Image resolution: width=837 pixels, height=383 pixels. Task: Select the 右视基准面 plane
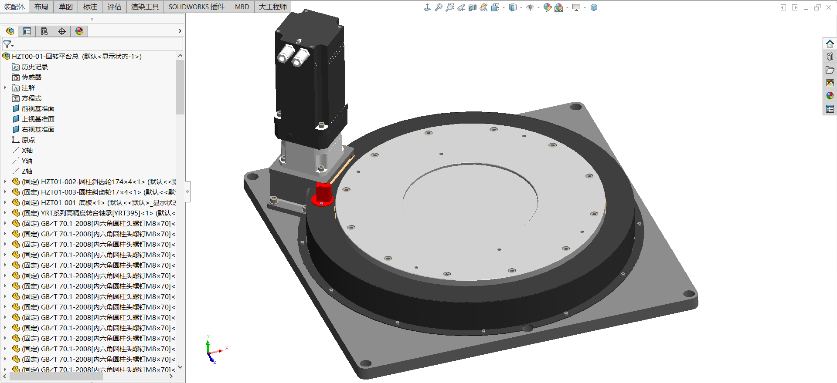[34, 129]
